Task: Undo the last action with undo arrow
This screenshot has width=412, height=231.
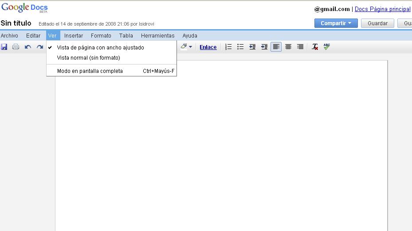Action: click(x=28, y=47)
